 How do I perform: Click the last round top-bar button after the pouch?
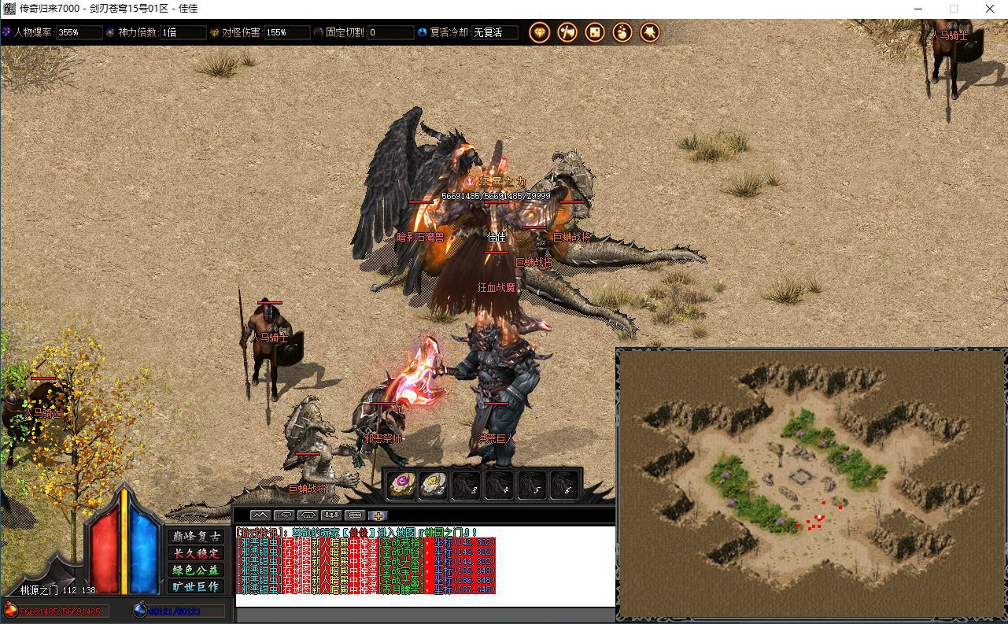(x=650, y=32)
